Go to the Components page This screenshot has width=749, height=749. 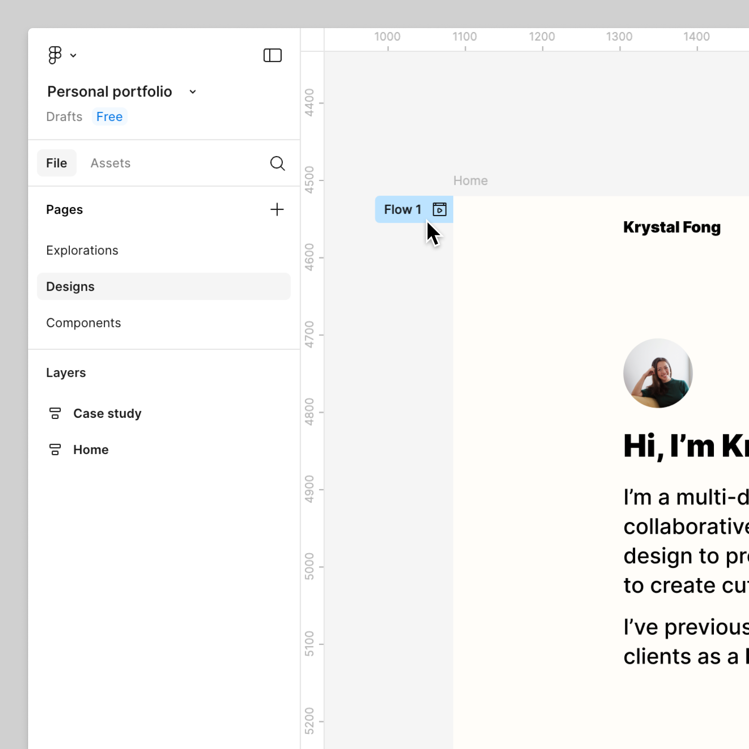[x=83, y=323]
